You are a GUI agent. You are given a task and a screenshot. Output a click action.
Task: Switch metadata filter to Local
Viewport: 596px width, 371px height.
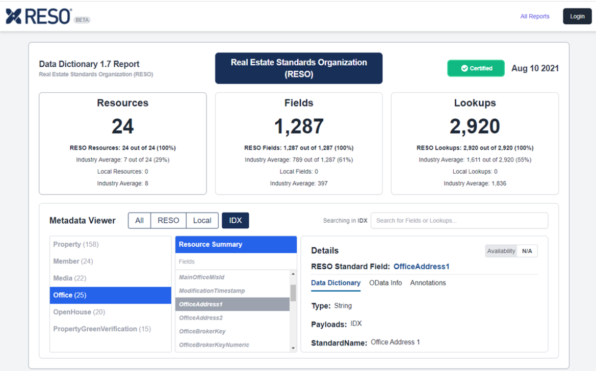[202, 221]
